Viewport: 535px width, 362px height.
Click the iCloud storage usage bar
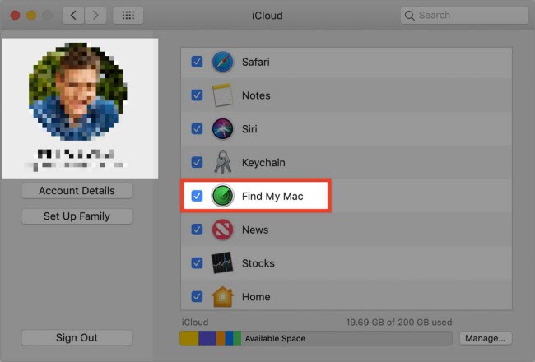[x=315, y=338]
